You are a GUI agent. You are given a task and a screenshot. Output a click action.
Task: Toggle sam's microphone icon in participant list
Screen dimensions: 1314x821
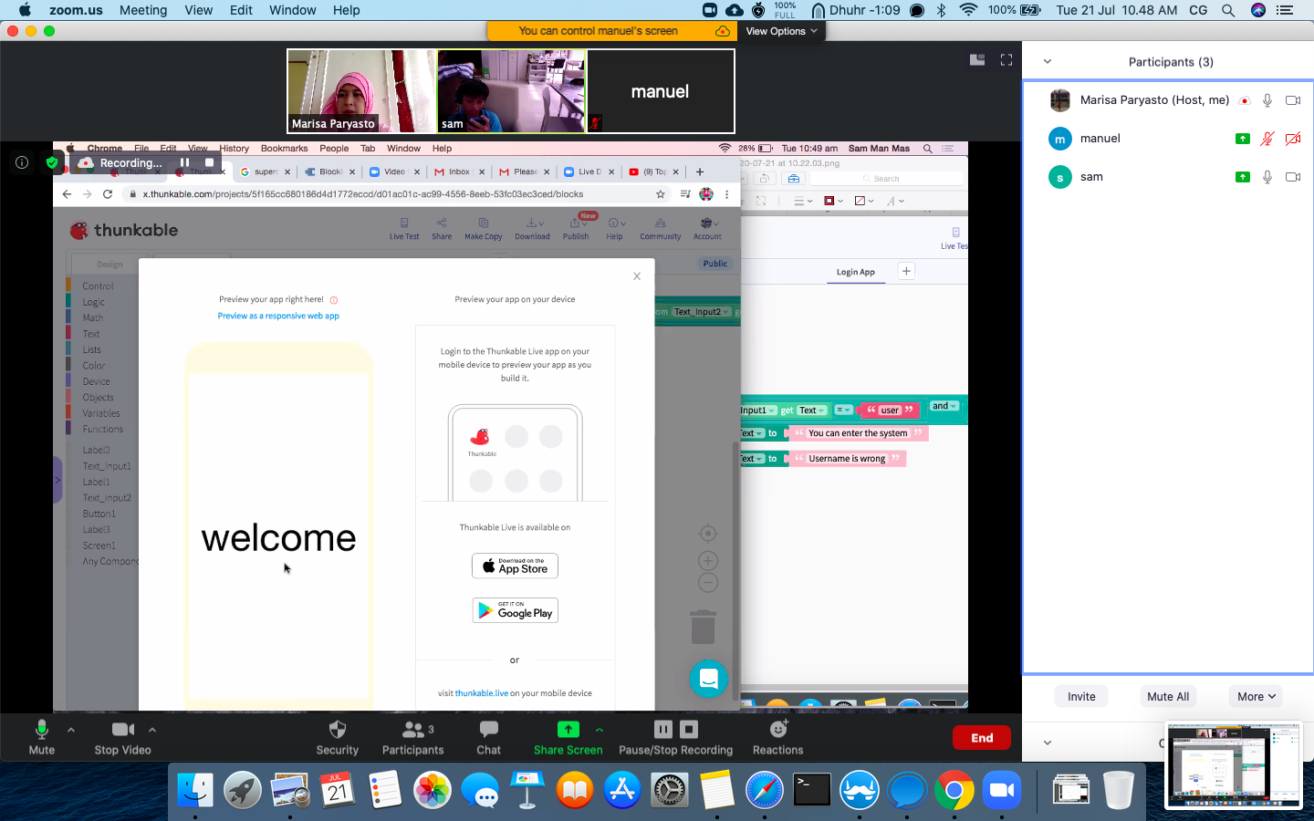(x=1267, y=177)
